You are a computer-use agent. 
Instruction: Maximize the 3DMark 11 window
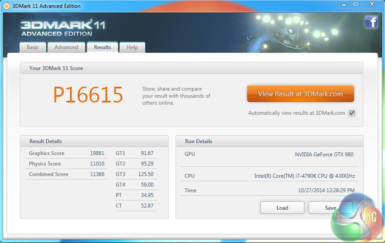click(356, 4)
